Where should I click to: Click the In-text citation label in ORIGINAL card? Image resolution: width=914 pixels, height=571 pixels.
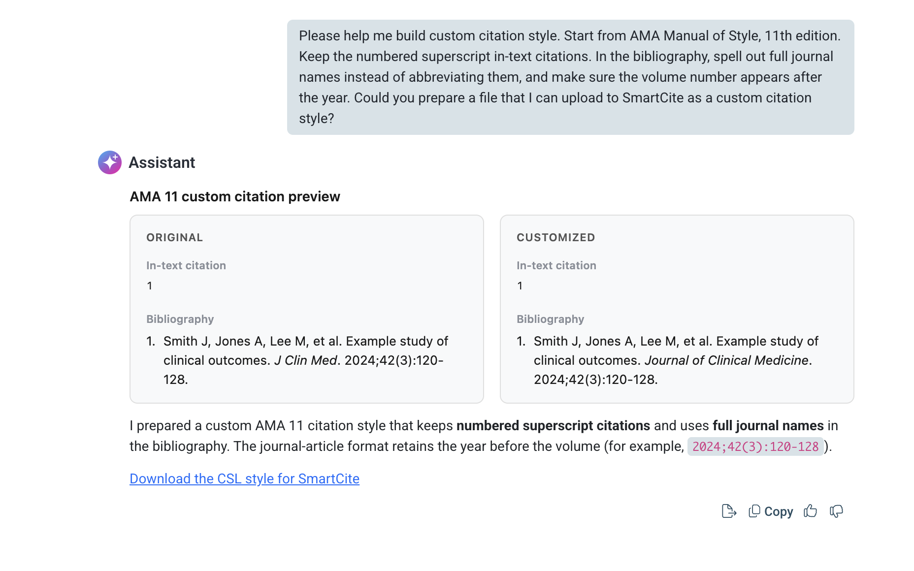186,265
